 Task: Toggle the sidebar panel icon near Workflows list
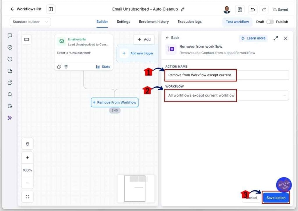coord(51,9)
